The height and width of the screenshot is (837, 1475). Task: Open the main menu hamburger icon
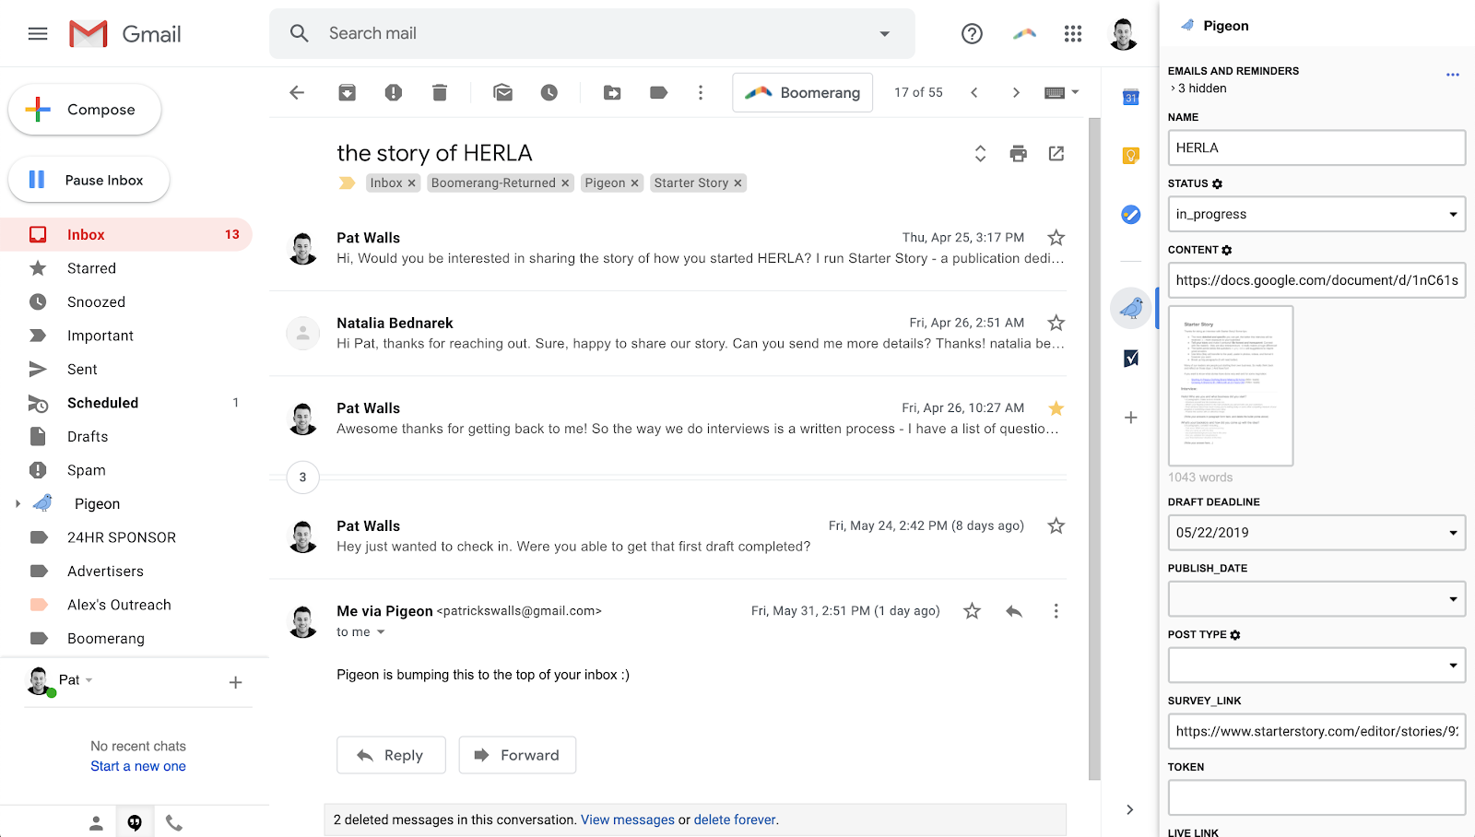[x=38, y=34]
